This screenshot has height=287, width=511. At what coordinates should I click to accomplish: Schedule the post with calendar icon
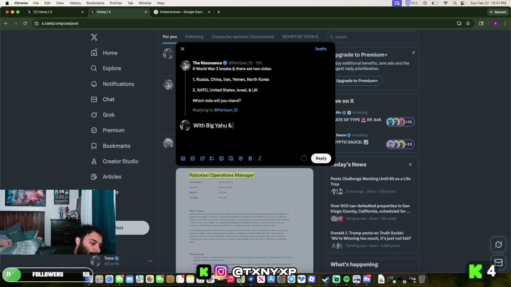(x=231, y=158)
